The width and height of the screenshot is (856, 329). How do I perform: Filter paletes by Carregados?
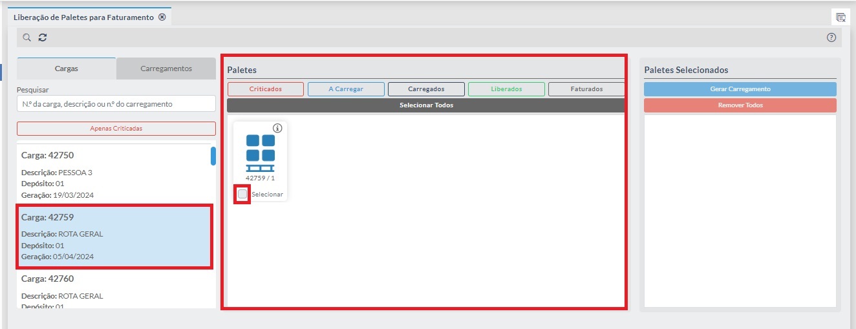[x=426, y=89]
